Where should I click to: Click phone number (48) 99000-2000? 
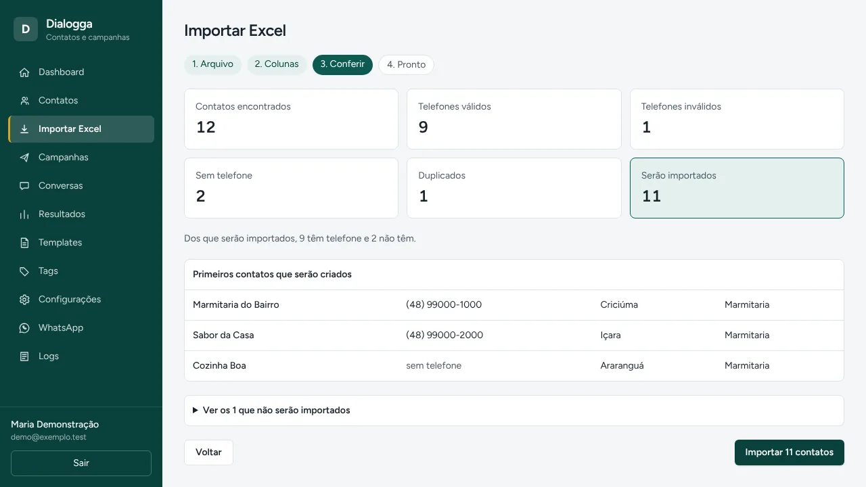(445, 335)
